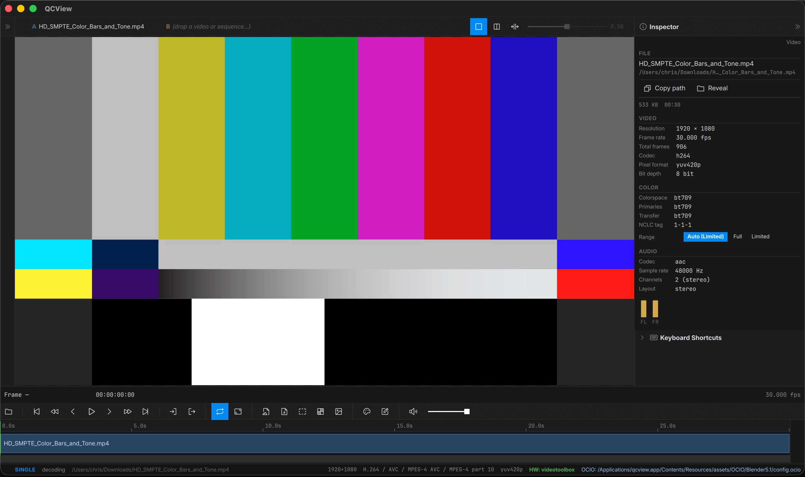Click the 00:00:00:00 timecode display
The image size is (805, 477).
[x=115, y=395]
